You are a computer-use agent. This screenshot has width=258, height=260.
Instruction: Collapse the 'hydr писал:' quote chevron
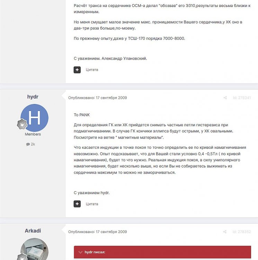coord(80,252)
